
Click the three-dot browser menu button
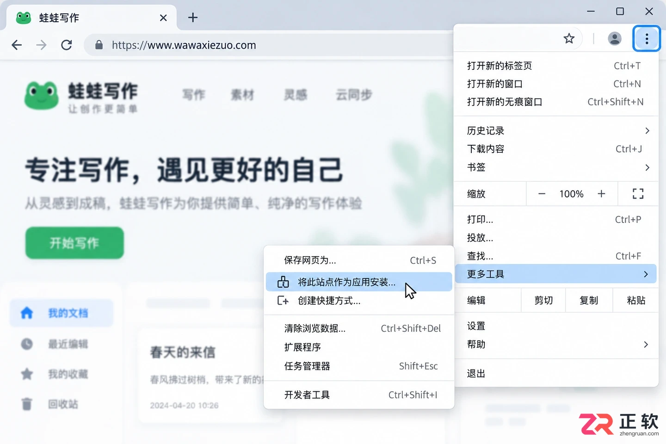tap(647, 38)
